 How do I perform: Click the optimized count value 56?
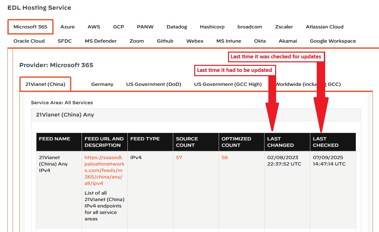point(224,157)
